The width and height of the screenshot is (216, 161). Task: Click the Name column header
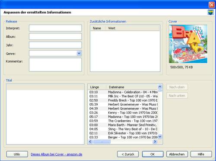coord(98,28)
